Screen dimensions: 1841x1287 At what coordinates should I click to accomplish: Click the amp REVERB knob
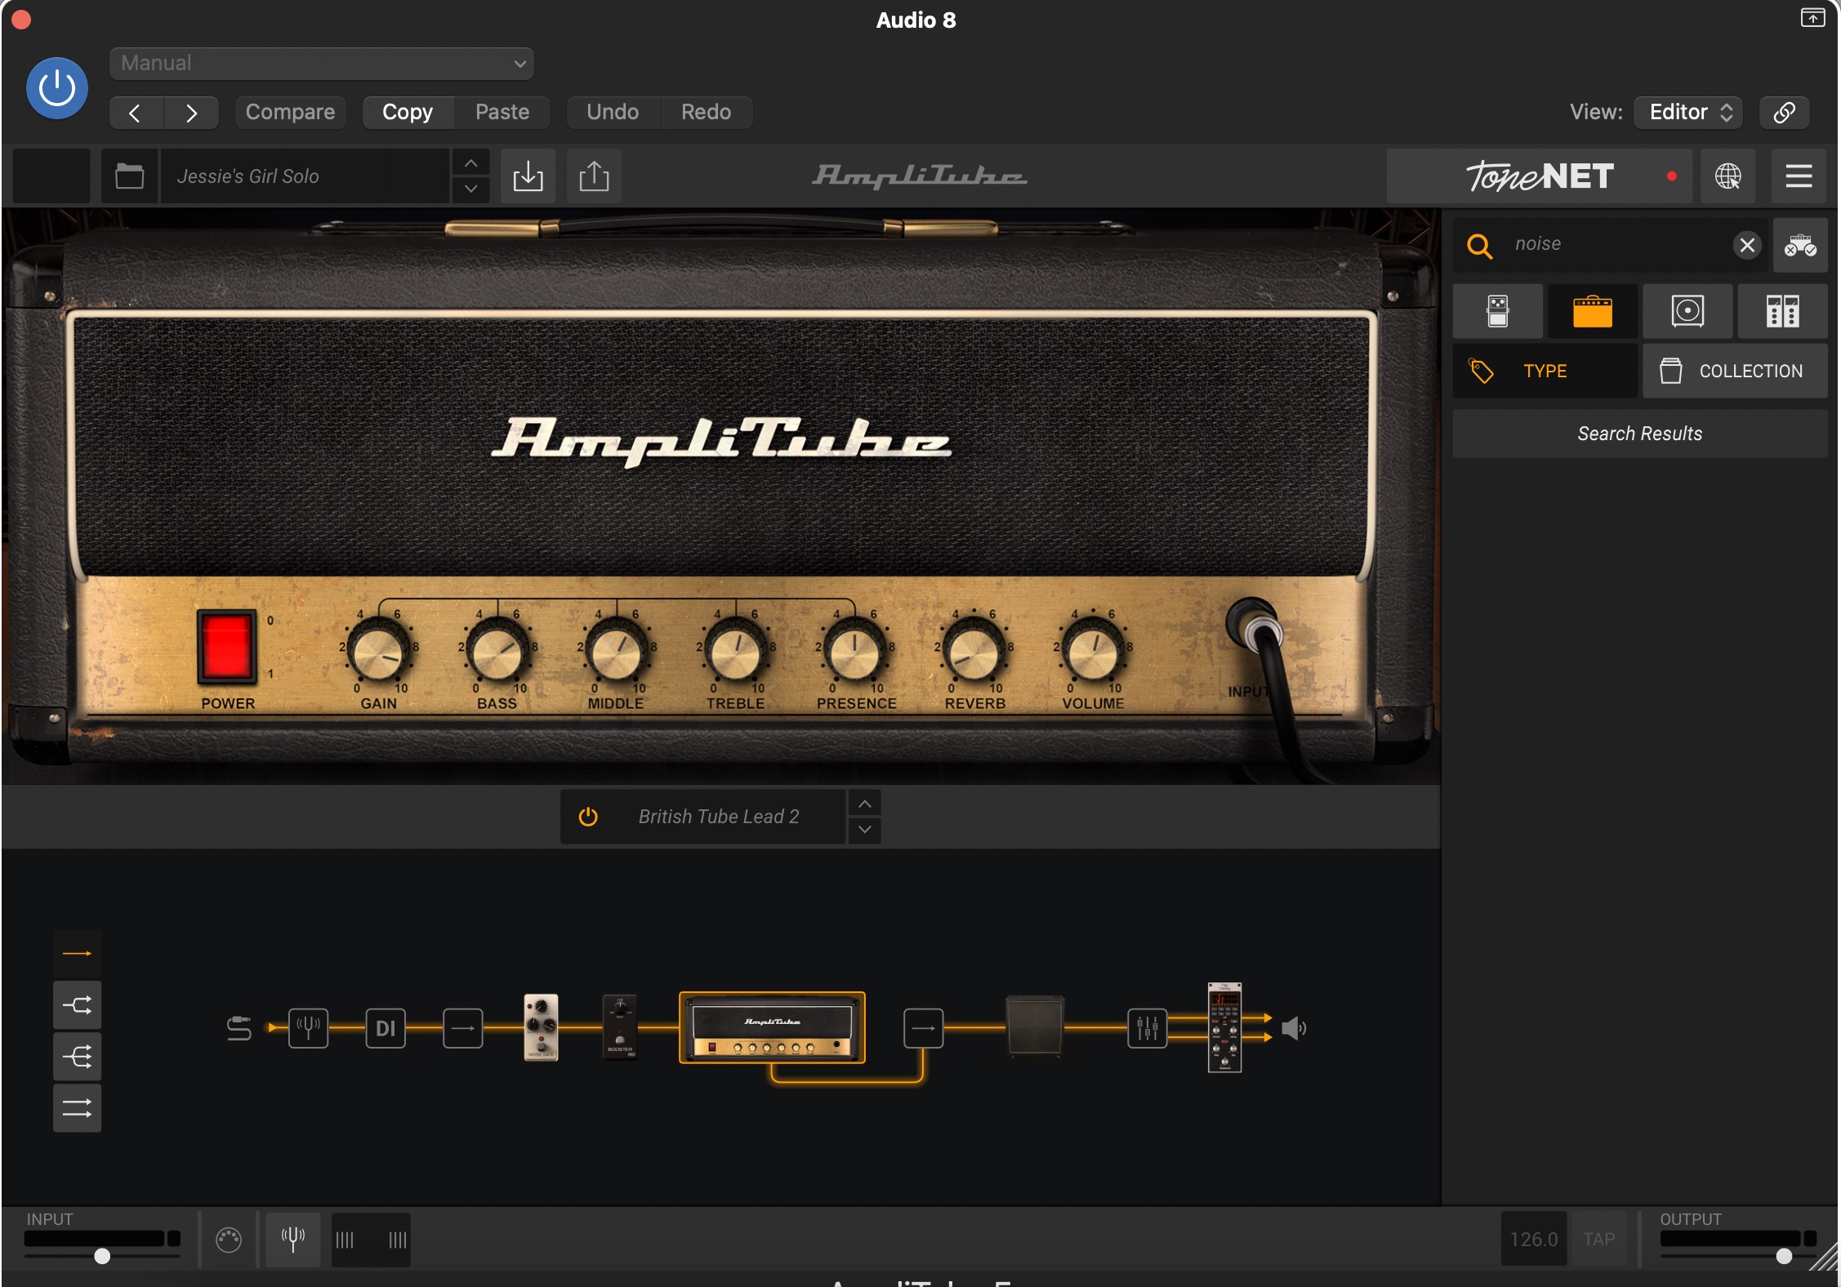(x=974, y=652)
